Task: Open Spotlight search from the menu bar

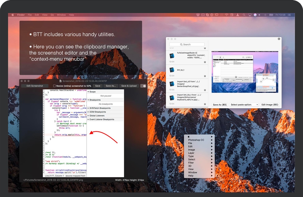Action: tap(244, 15)
